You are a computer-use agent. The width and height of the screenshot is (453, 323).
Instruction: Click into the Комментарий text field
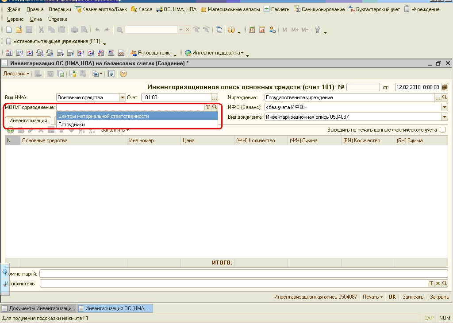coord(243,274)
